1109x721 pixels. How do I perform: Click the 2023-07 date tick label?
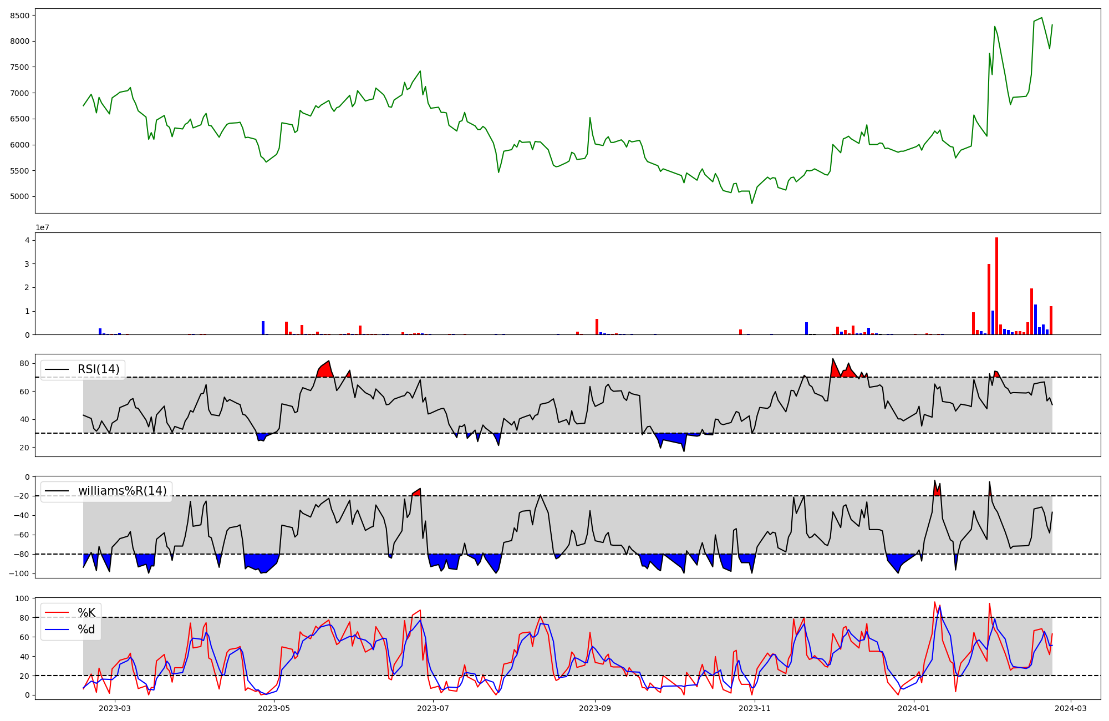[x=433, y=708]
